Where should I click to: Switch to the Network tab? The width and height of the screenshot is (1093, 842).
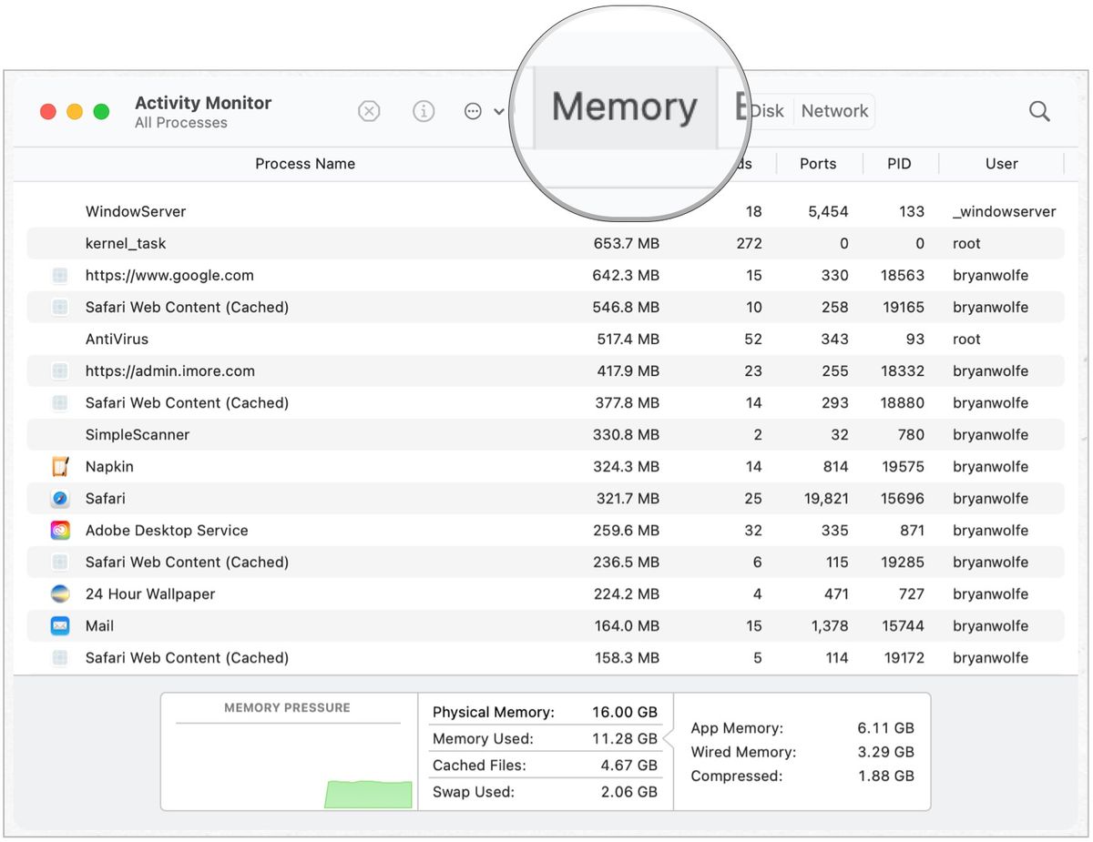click(834, 110)
